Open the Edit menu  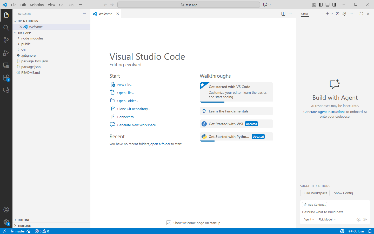(x=23, y=5)
